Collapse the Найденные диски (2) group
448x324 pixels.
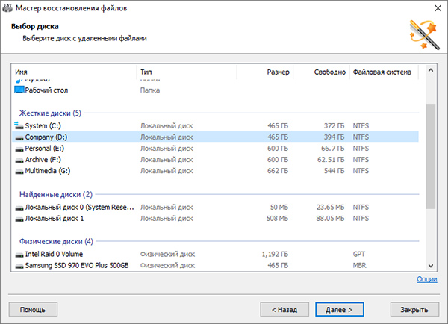(x=56, y=195)
